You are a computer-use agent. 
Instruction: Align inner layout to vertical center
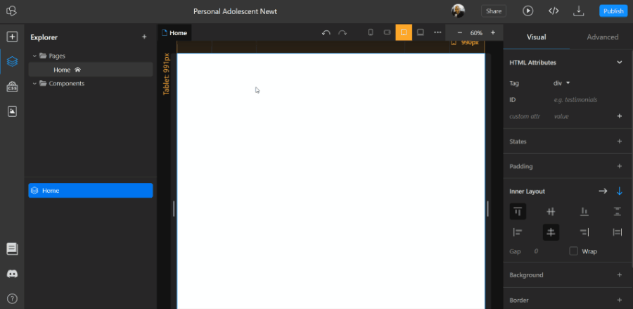[551, 211]
